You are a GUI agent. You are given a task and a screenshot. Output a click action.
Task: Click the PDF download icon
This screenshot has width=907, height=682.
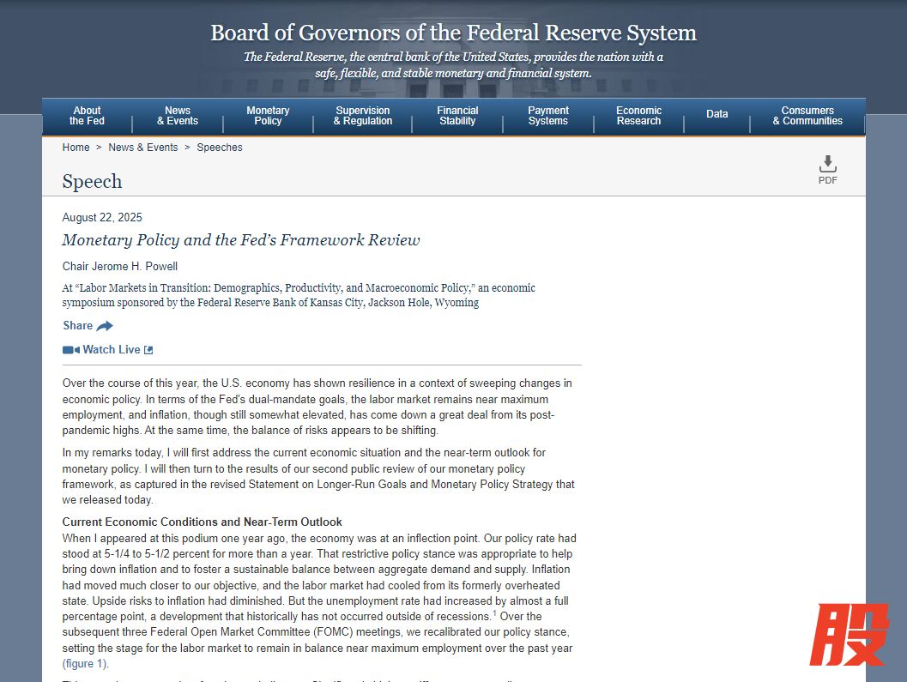click(x=827, y=165)
